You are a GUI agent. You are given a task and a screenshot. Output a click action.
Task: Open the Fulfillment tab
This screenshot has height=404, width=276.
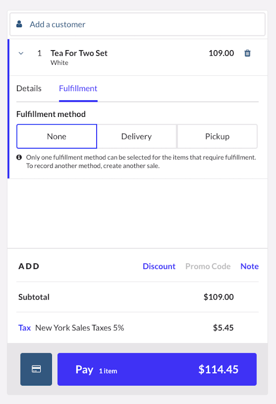[x=78, y=88]
